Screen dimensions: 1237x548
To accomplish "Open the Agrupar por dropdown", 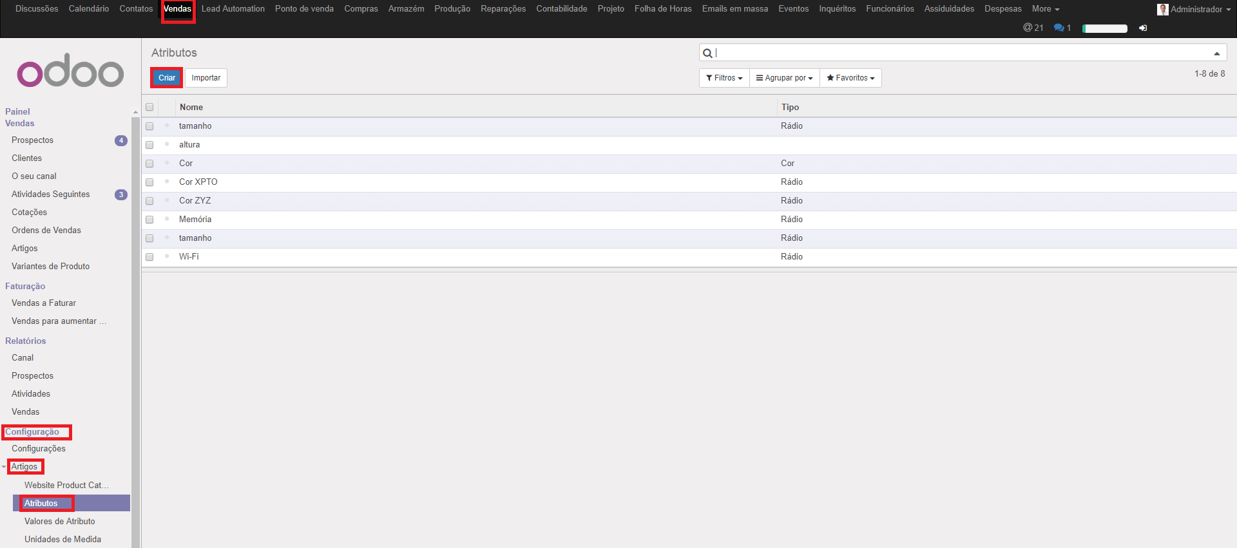I will click(x=784, y=78).
